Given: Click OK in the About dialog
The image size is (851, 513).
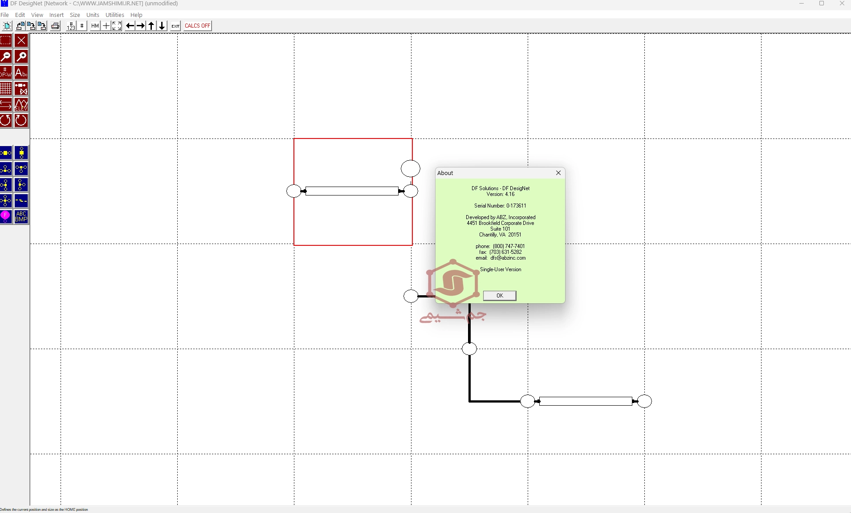Looking at the screenshot, I should (500, 296).
